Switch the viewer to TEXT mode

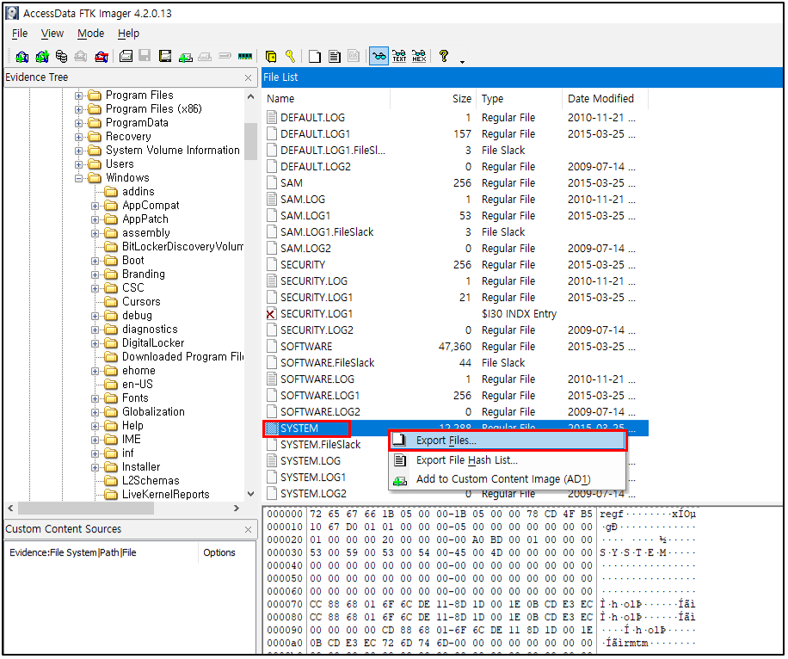coord(399,56)
